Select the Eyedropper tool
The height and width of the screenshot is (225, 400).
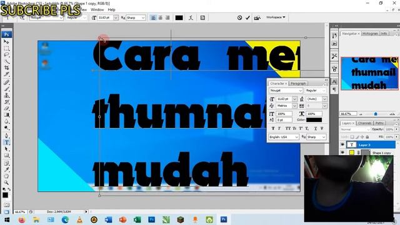[6, 169]
